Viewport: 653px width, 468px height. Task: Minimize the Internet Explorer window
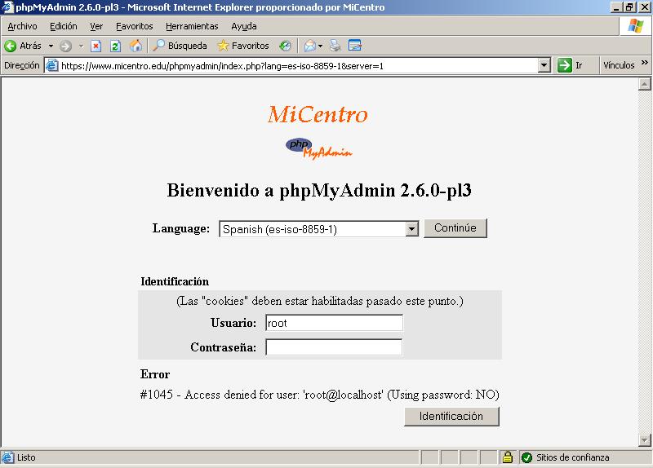click(616, 7)
